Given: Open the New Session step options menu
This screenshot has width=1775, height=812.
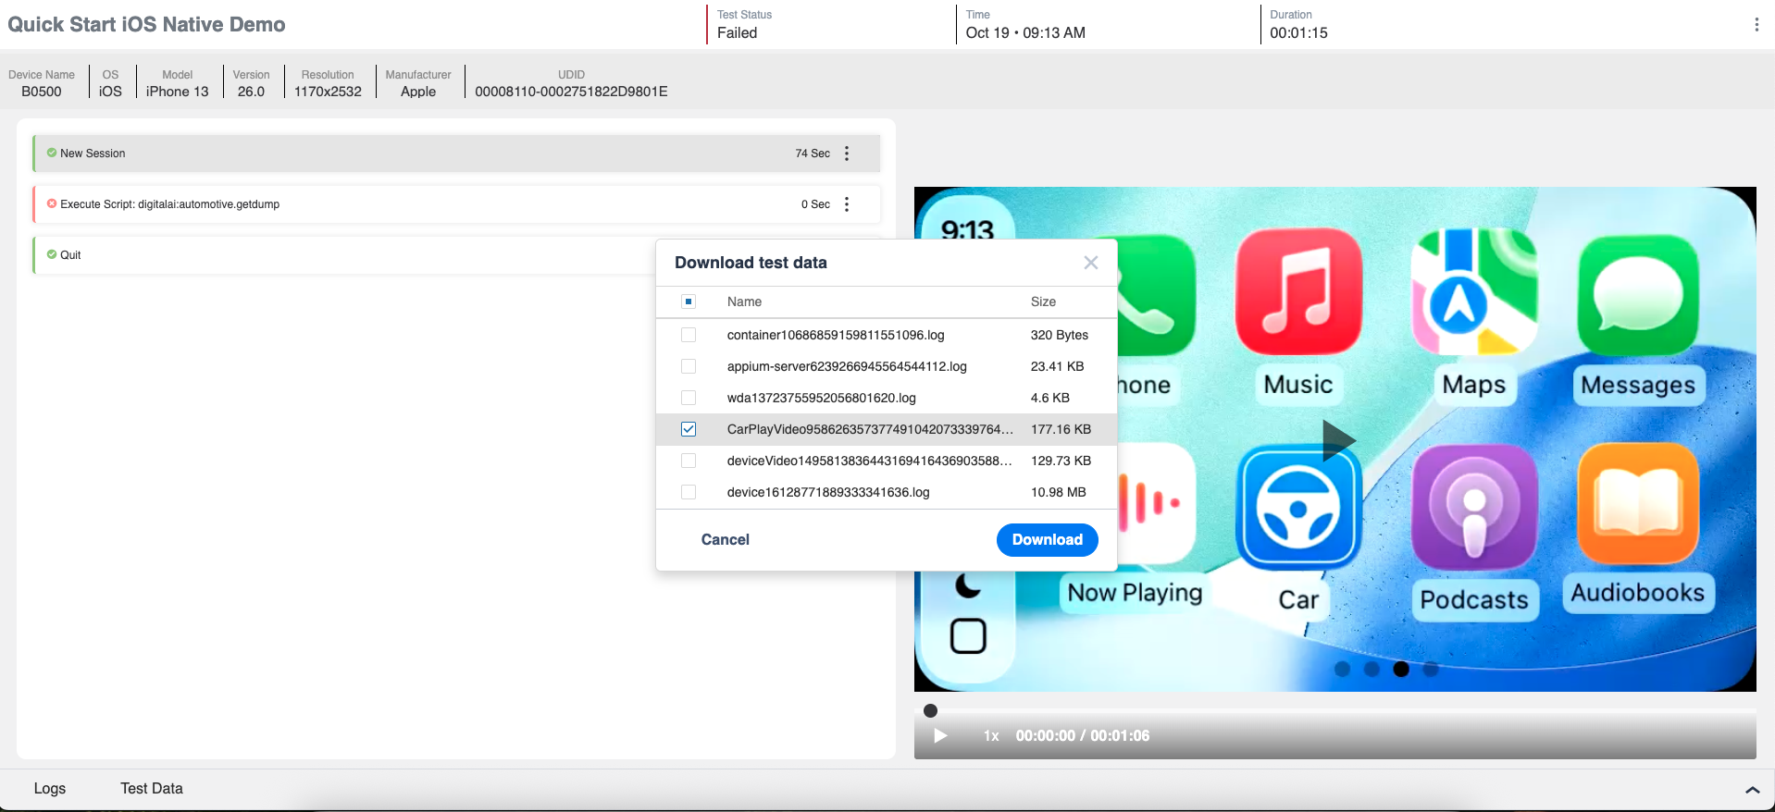Looking at the screenshot, I should tap(847, 154).
